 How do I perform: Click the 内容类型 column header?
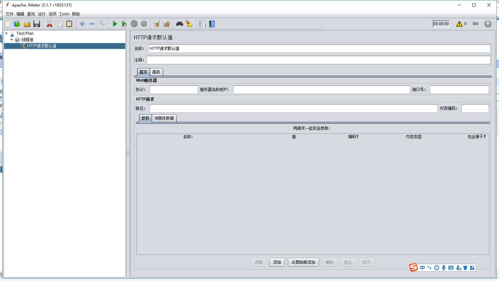coord(414,137)
